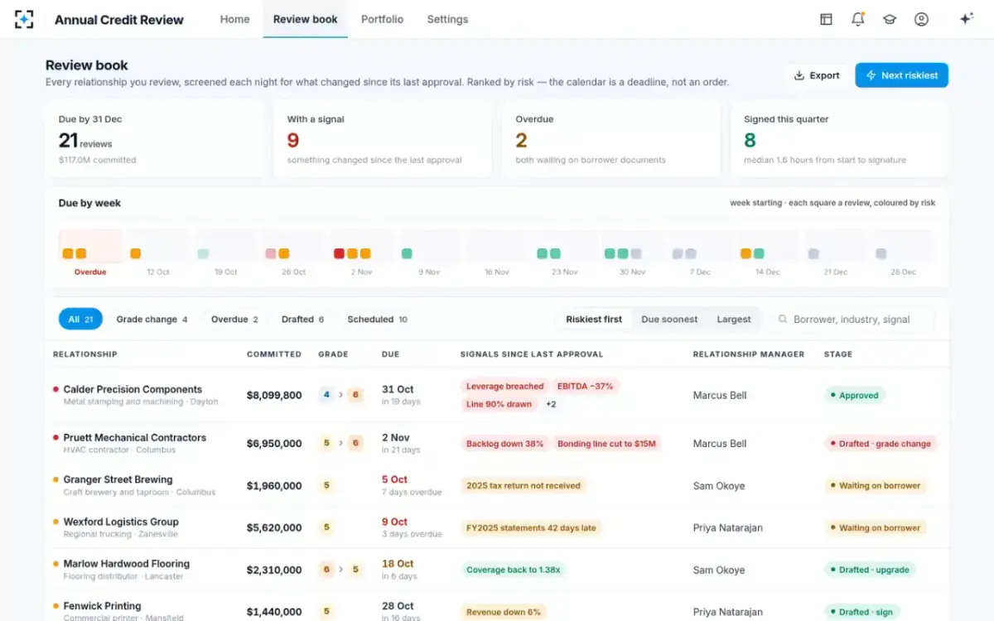Screen dimensions: 994x621
Task: Sort the list by Due soonest
Action: coord(669,320)
